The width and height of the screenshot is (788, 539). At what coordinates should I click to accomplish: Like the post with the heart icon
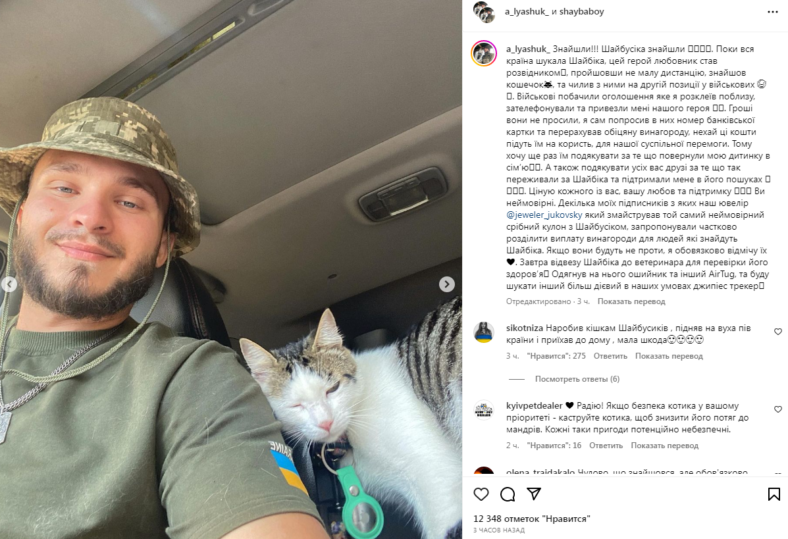(481, 494)
